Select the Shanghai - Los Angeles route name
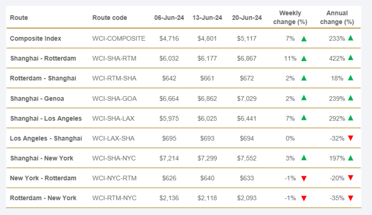 tap(46, 118)
